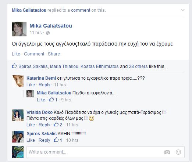Open Mika Galiatsatou name in header line
This screenshot has width=192, height=162.
pyautogui.click(x=29, y=10)
